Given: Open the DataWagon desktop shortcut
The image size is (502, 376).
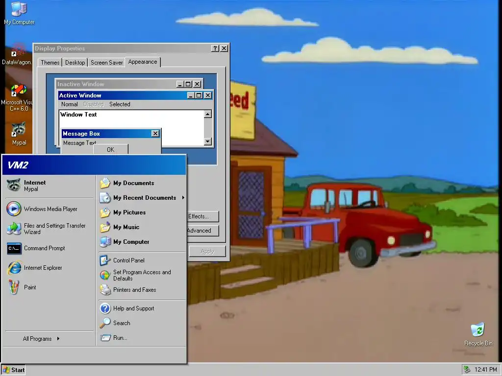Looking at the screenshot, I should tap(17, 54).
